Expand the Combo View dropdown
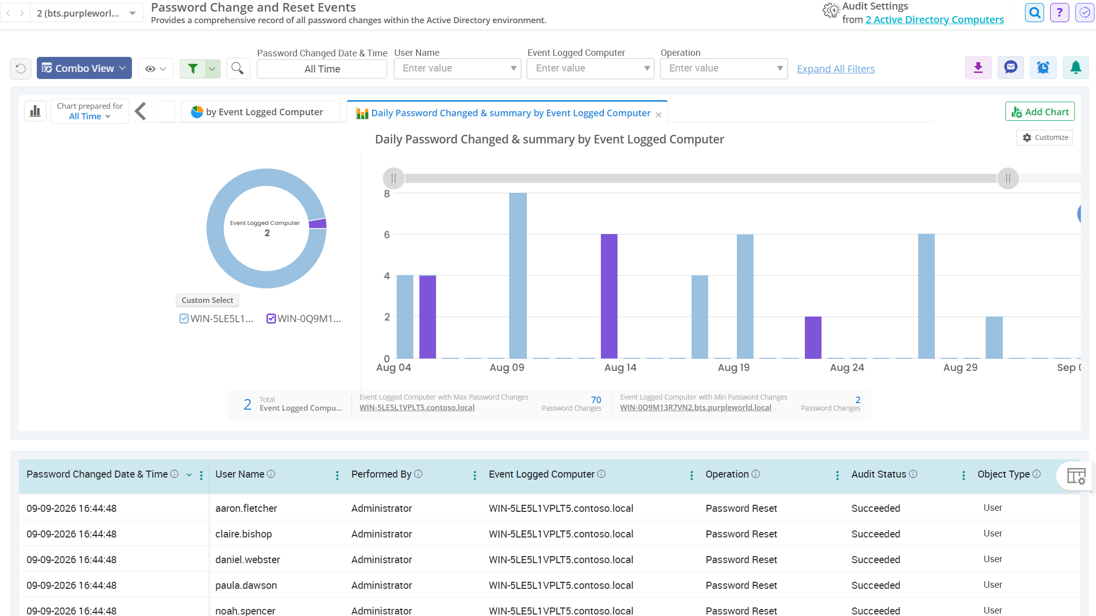Image resolution: width=1096 pixels, height=616 pixels. (x=84, y=68)
